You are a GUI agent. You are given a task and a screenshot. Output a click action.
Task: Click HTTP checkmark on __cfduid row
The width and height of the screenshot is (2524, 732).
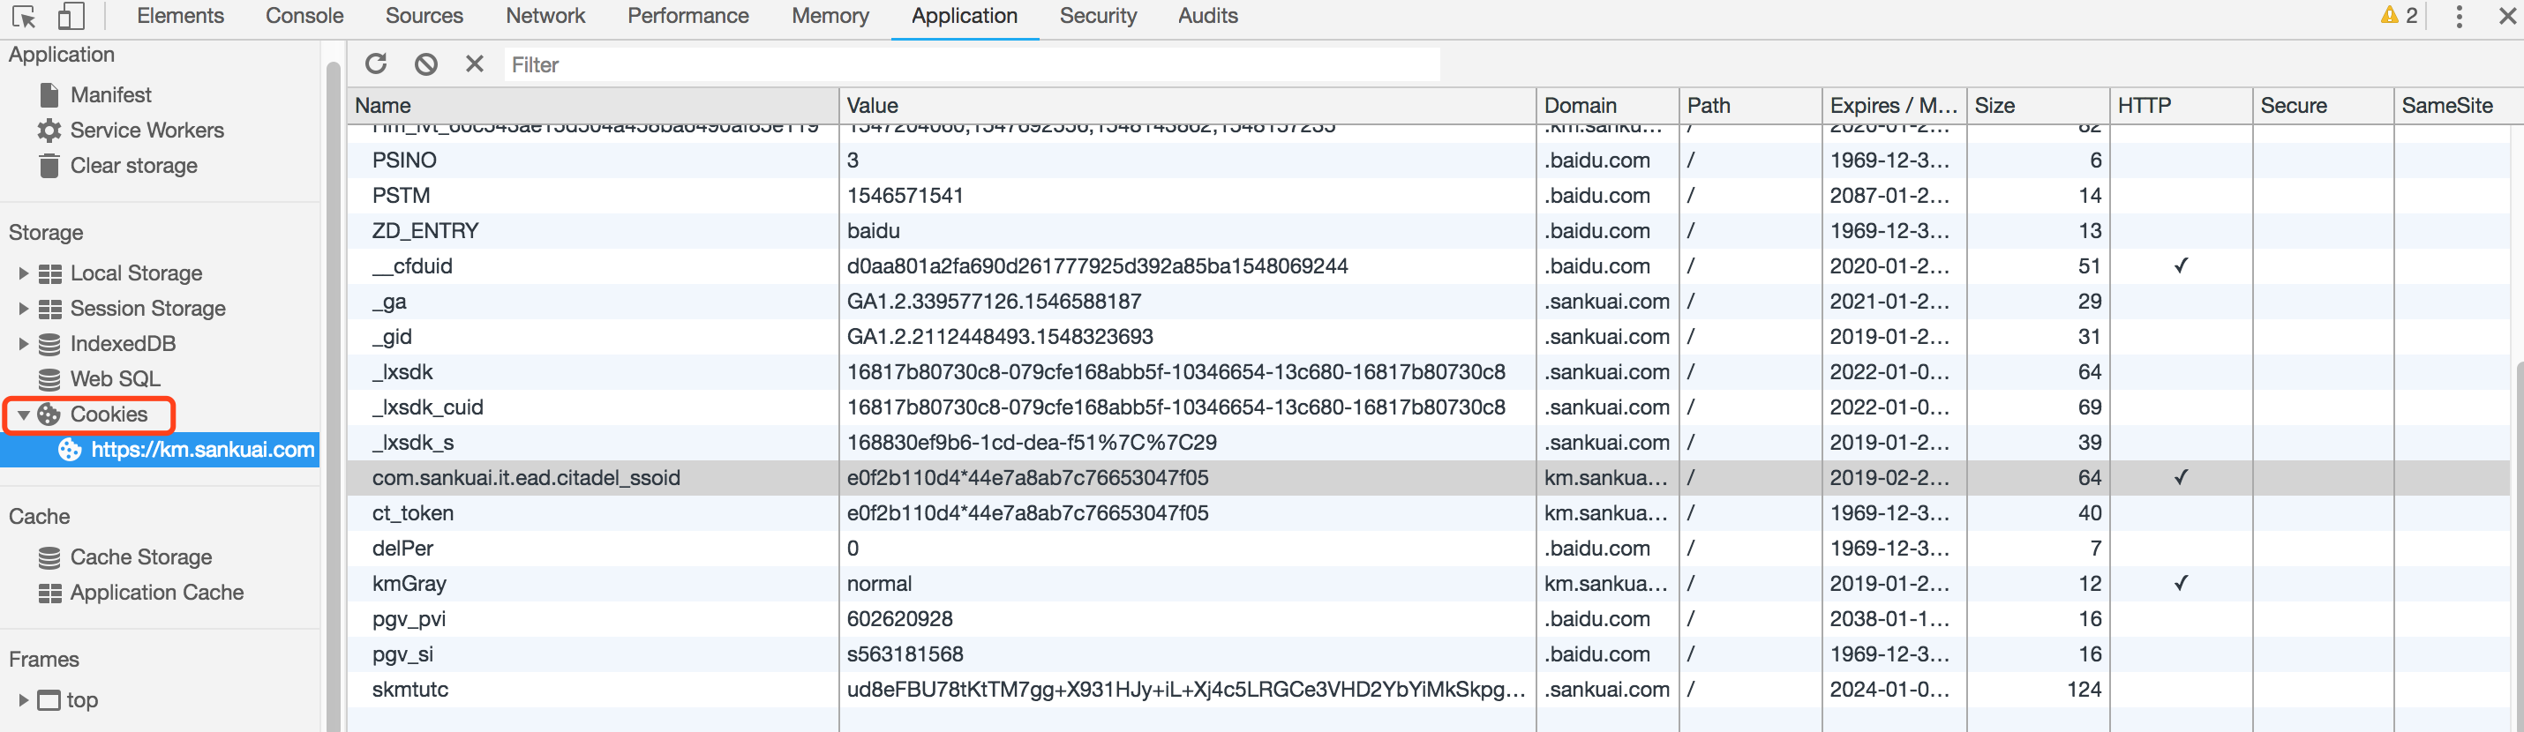(2180, 266)
